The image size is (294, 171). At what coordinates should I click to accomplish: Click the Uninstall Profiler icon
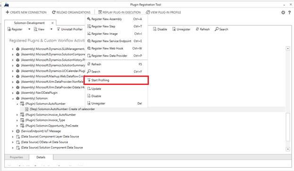pos(59,29)
